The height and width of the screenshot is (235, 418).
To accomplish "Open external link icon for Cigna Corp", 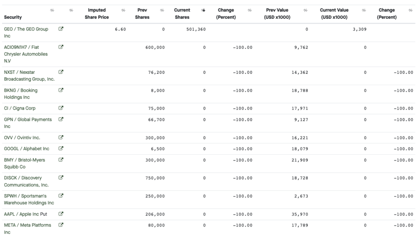I will (61, 108).
